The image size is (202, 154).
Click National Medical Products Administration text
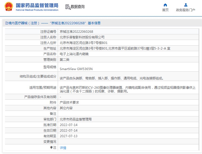(37, 10)
